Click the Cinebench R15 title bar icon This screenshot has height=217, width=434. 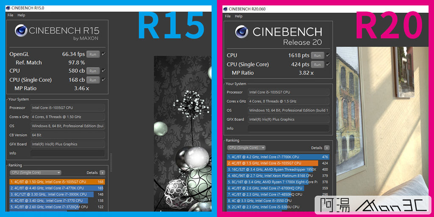pyautogui.click(x=8, y=8)
